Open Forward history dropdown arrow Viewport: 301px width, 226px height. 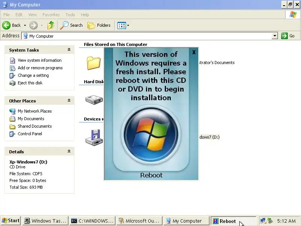tap(42, 25)
